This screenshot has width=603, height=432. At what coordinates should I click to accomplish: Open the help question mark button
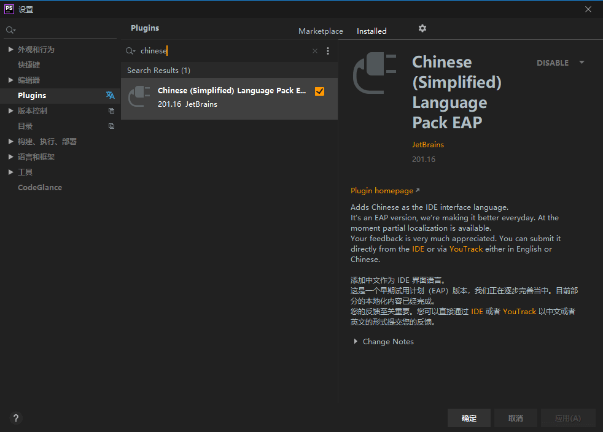tap(16, 418)
